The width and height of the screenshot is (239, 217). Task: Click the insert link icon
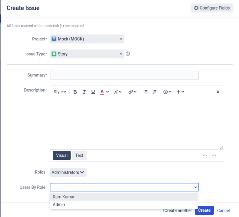click(130, 92)
